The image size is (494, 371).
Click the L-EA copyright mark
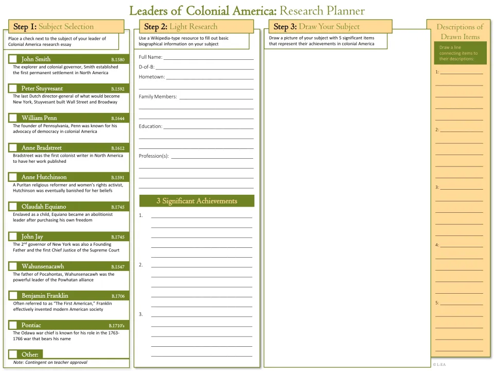pos(439,365)
